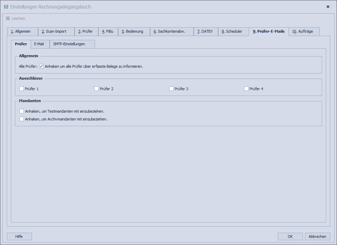Go to the 10. Aufträge tab
This screenshot has width=337, height=245.
[303, 31]
